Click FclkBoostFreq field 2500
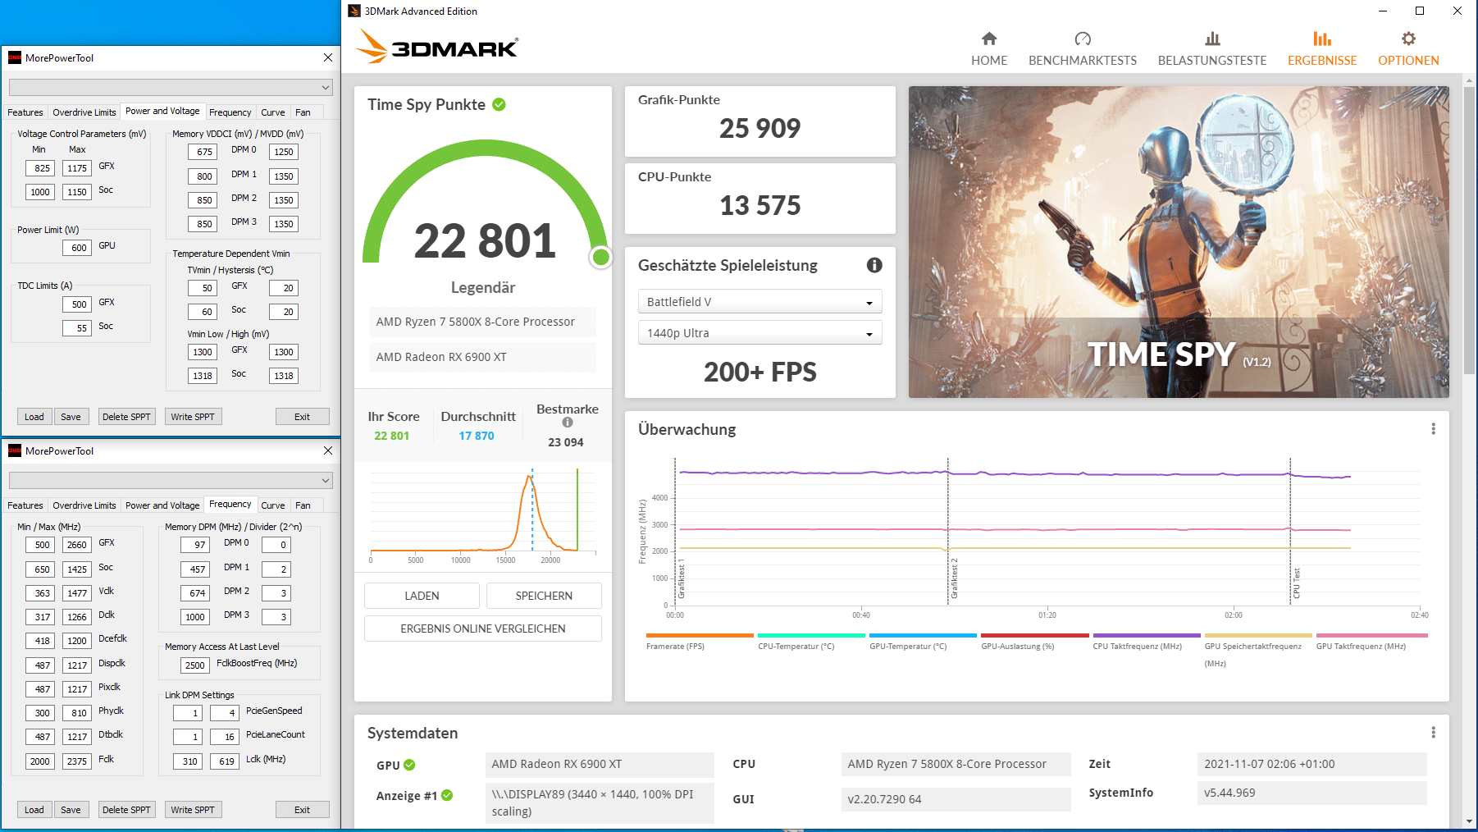The height and width of the screenshot is (832, 1478). point(195,665)
